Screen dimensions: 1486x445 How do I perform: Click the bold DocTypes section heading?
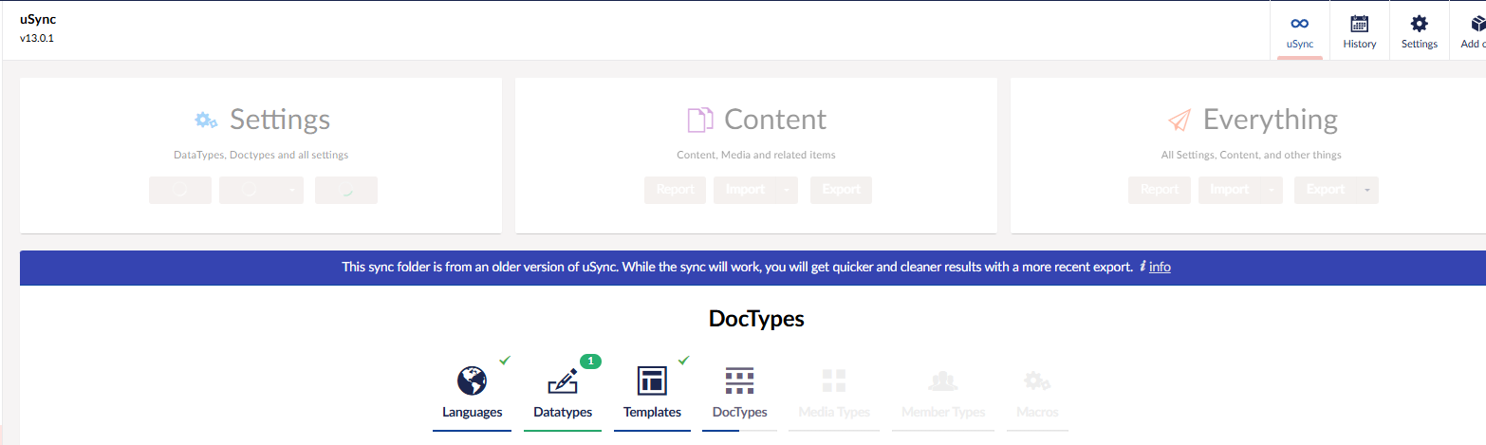click(756, 319)
